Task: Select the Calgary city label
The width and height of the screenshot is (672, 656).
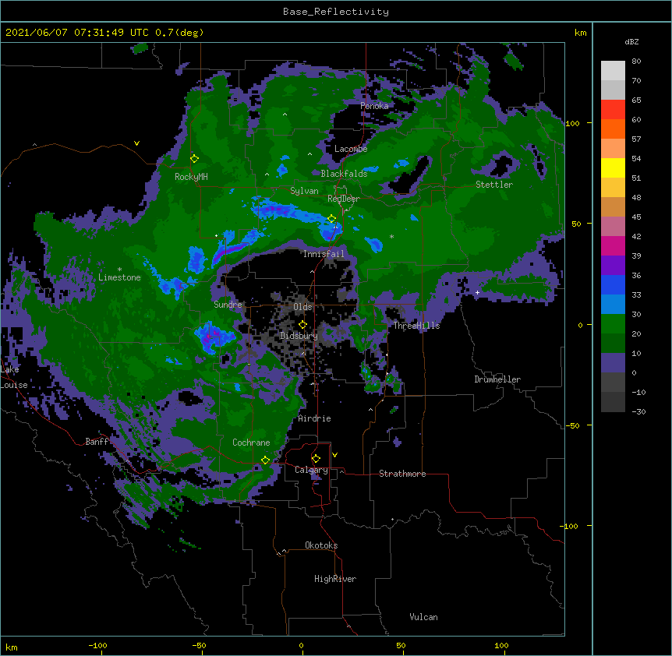Action: click(311, 470)
